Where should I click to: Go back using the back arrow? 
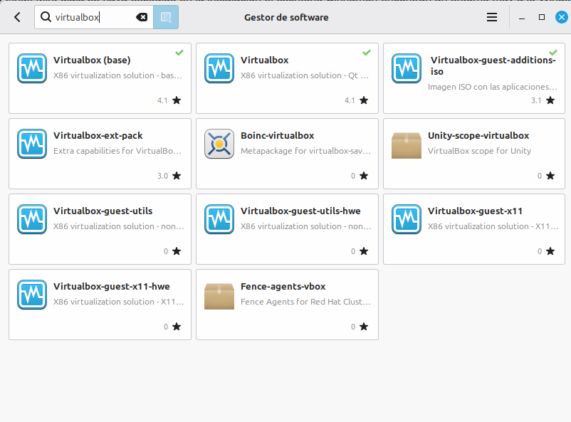click(x=17, y=17)
